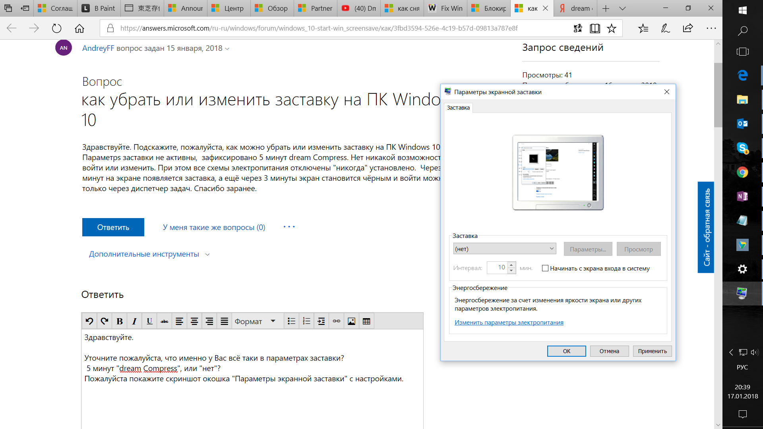Click the Интервал minutes field
This screenshot has height=429, width=763.
(x=498, y=268)
